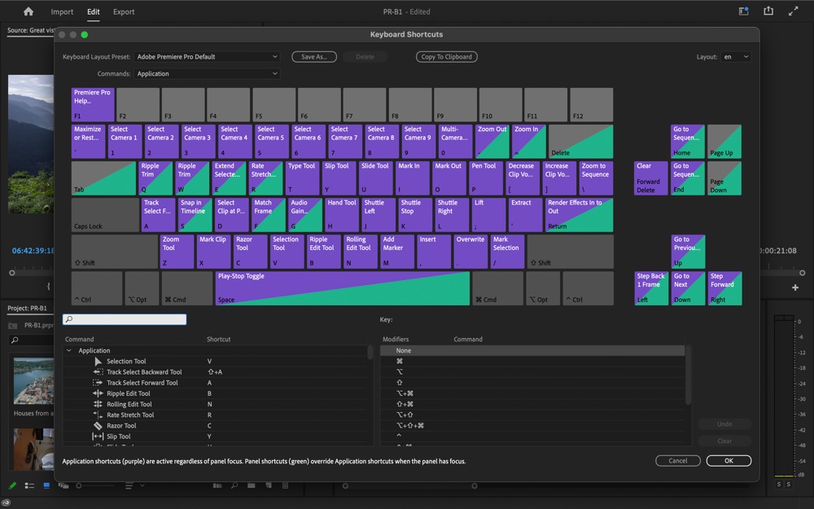Switch Project panel to list view
The width and height of the screenshot is (814, 509).
pyautogui.click(x=29, y=485)
